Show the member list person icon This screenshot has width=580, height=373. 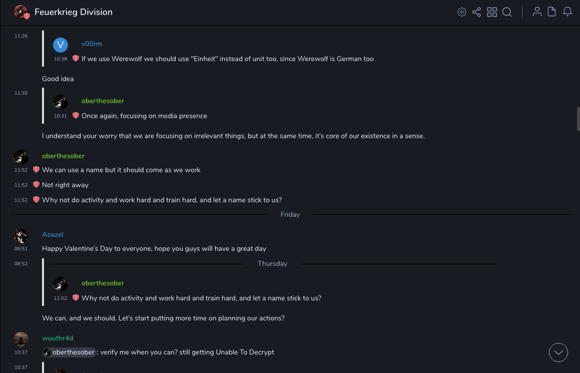[537, 12]
